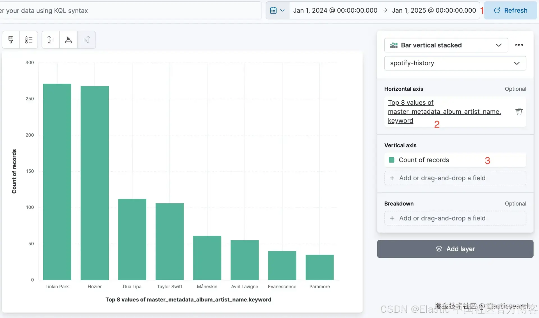Add a field to the Vertical axis

(455, 178)
